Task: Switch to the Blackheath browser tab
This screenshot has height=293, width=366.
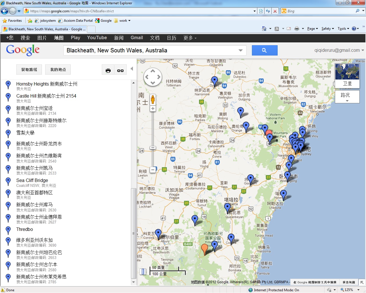Action: tap(44, 29)
